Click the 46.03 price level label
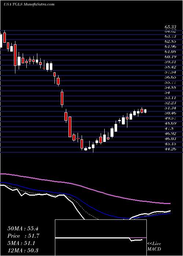Screen dimensions: 183x256 point(171,139)
